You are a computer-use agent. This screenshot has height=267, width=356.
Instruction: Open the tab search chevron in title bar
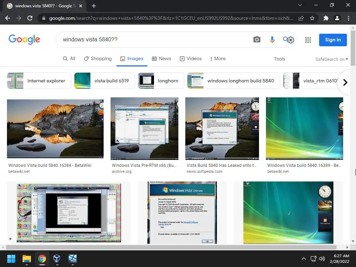coord(300,5)
